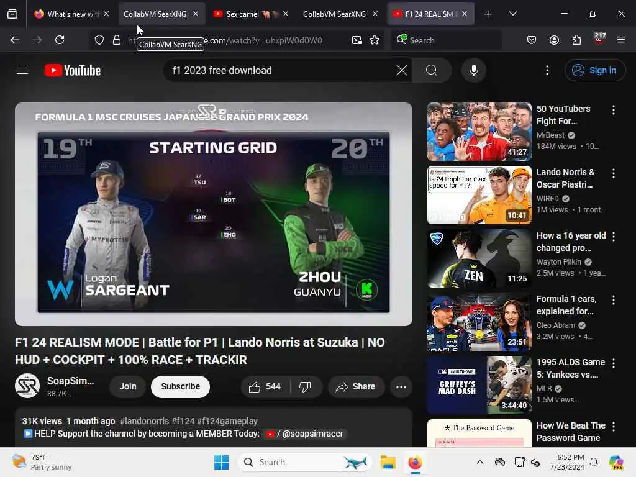This screenshot has width=636, height=477.
Task: Open Firefox account profile icon
Action: (x=554, y=40)
